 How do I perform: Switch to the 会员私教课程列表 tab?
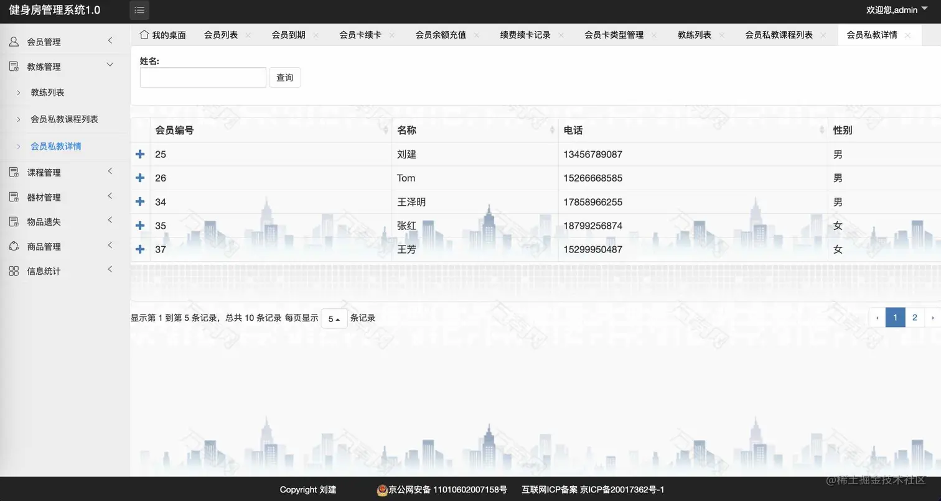779,35
